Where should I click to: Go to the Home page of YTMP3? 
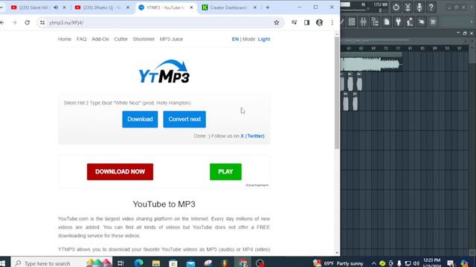pos(65,39)
